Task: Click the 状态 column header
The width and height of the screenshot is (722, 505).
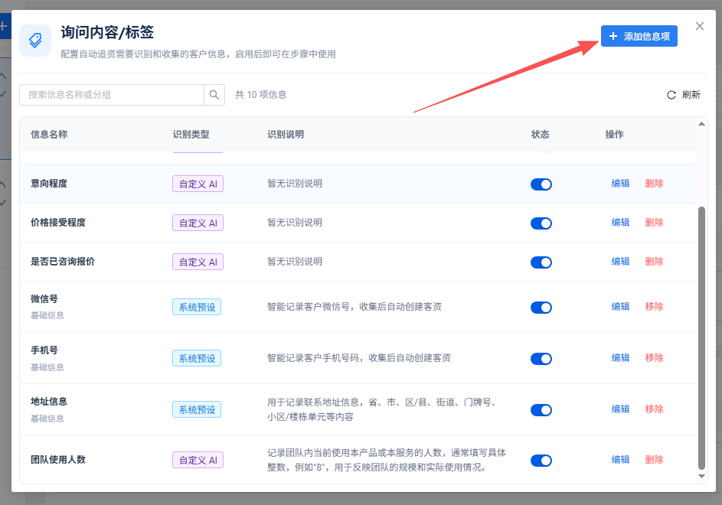Action: pyautogui.click(x=540, y=135)
